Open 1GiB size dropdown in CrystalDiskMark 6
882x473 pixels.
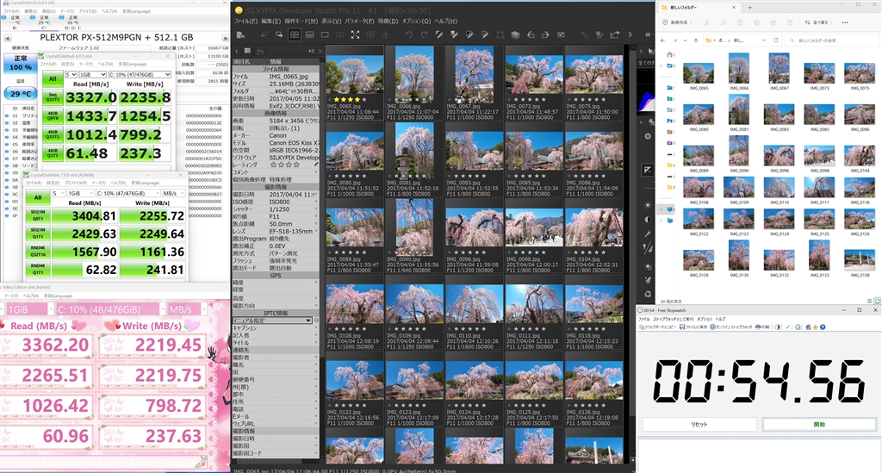pos(92,74)
